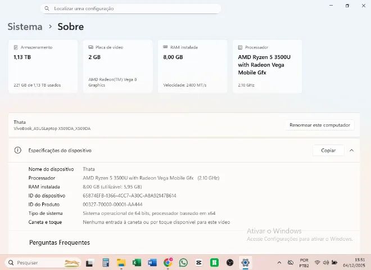Click the Settings gear taskbar icon
The height and width of the screenshot is (270, 371).
[x=245, y=263]
